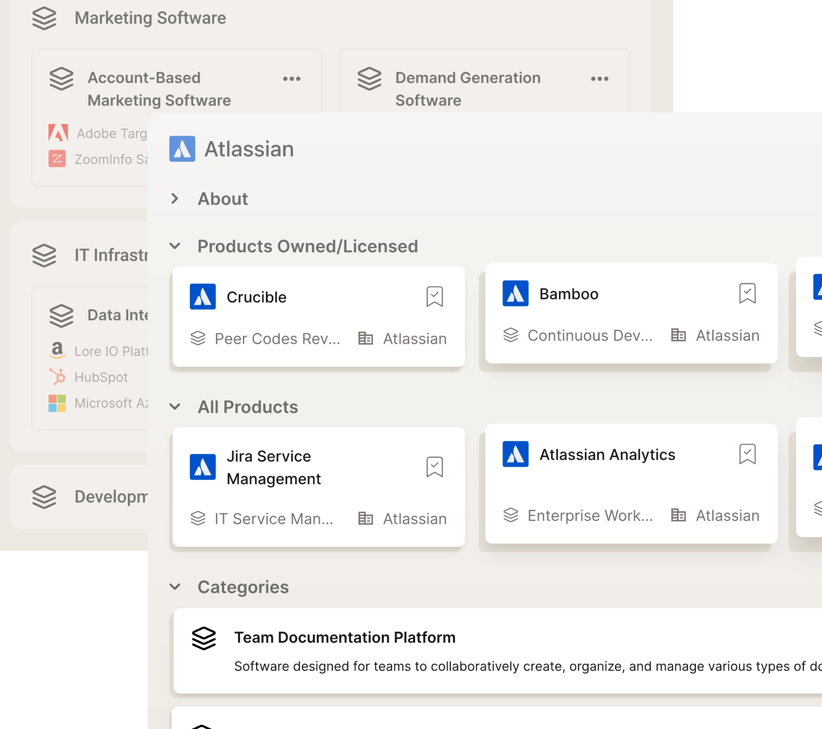The image size is (822, 729).
Task: Open the Peer Codes Rev... category link
Action: click(277, 339)
